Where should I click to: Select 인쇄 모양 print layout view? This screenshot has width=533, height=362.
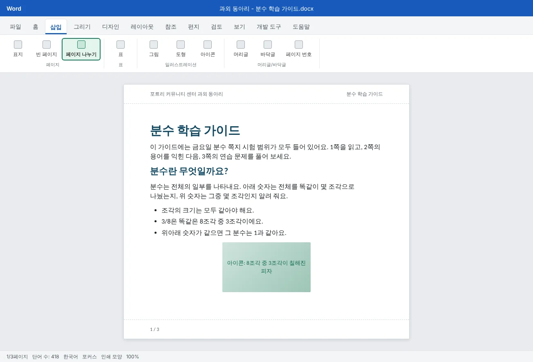(112, 357)
